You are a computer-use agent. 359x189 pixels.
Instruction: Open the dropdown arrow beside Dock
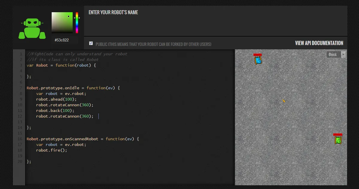(x=343, y=54)
